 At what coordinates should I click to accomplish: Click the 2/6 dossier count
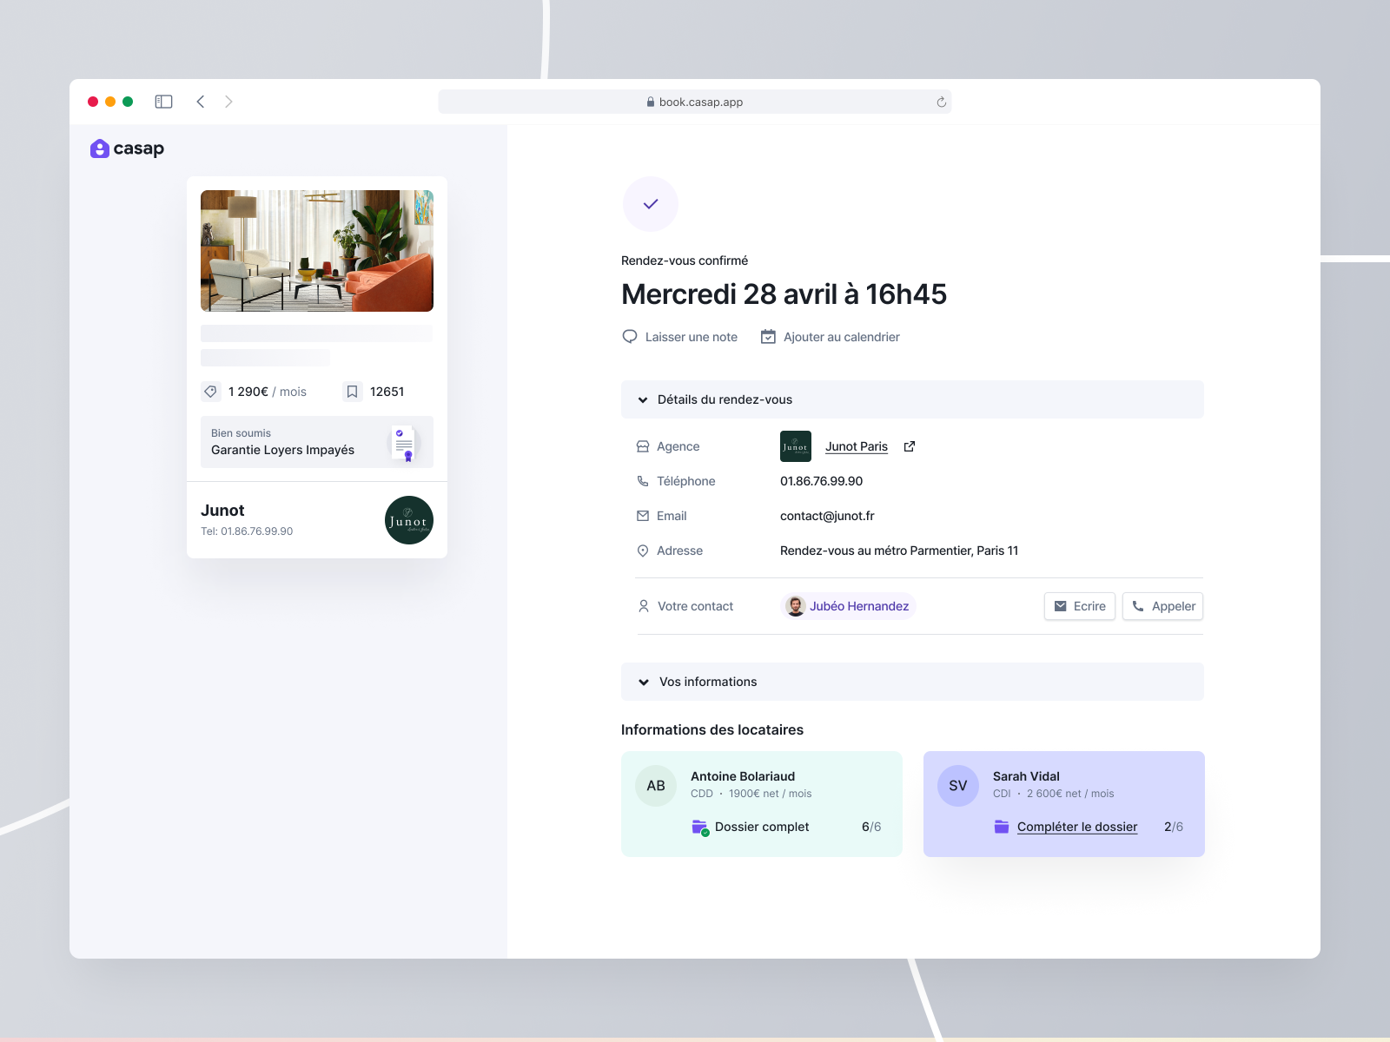[x=1174, y=827]
